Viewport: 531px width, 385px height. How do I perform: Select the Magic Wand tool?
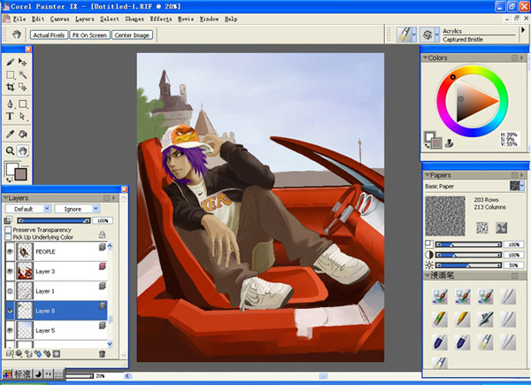tap(23, 74)
